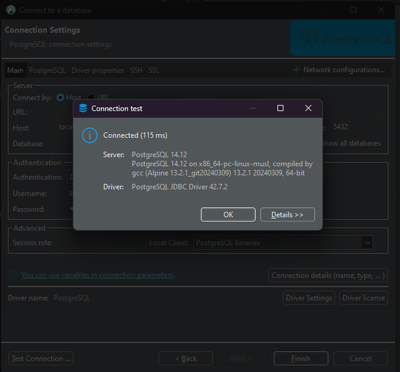The height and width of the screenshot is (372, 400).
Task: Open Network configurations link
Action: [344, 70]
